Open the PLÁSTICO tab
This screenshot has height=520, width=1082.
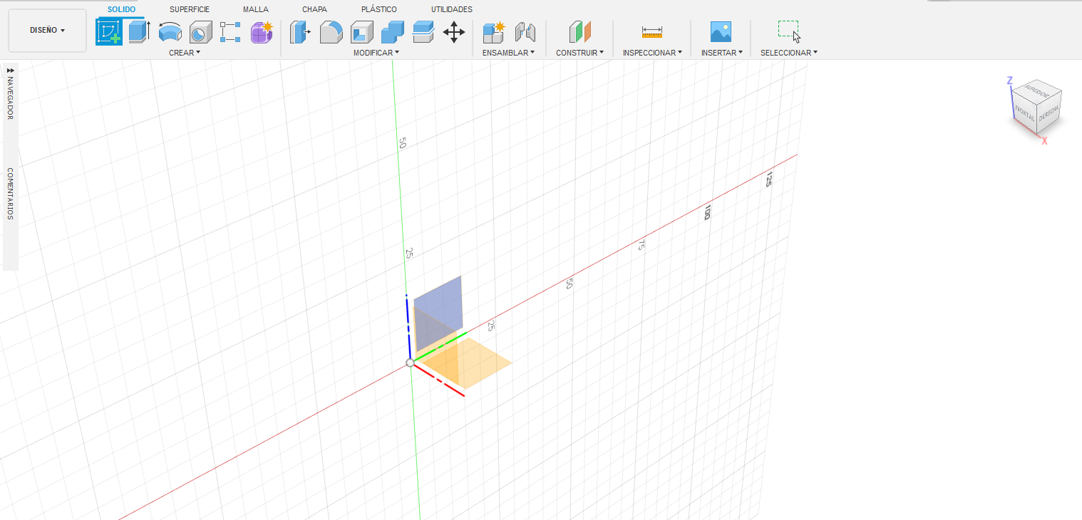point(379,9)
